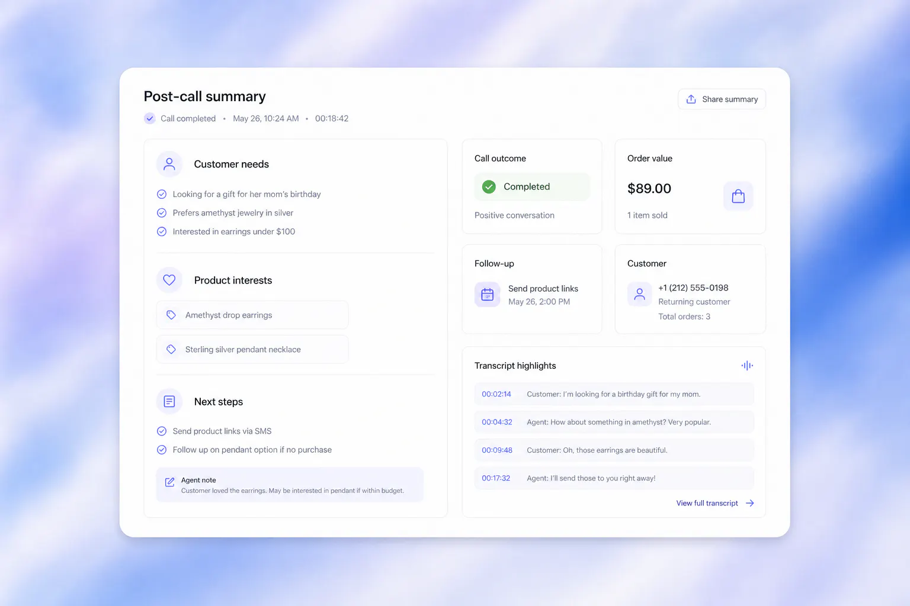The width and height of the screenshot is (910, 606).
Task: Click the upload icon in Share summary button
Action: (x=691, y=99)
